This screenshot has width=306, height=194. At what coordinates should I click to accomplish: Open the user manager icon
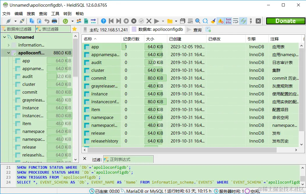tap(79, 21)
